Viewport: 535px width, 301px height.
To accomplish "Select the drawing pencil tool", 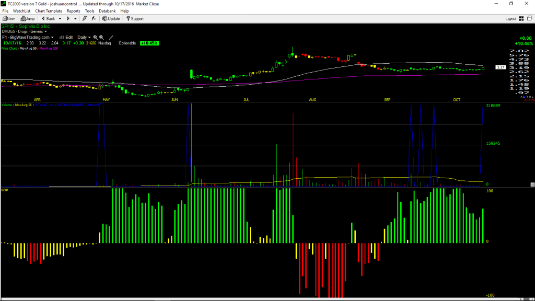I will [111, 38].
